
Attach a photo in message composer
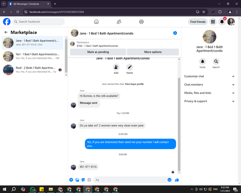coord(77,180)
